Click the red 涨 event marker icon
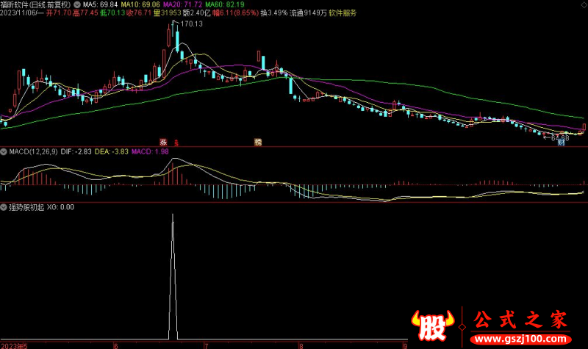The height and width of the screenshot is (349, 588). 163,142
